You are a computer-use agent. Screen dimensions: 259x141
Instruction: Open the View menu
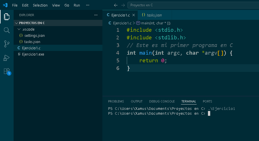tap(56, 5)
